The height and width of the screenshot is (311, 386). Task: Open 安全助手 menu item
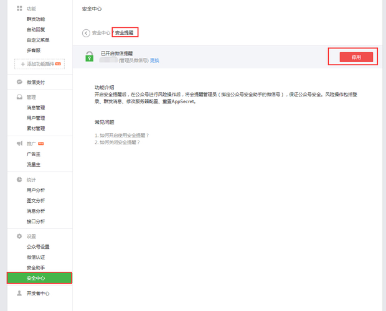(35, 267)
